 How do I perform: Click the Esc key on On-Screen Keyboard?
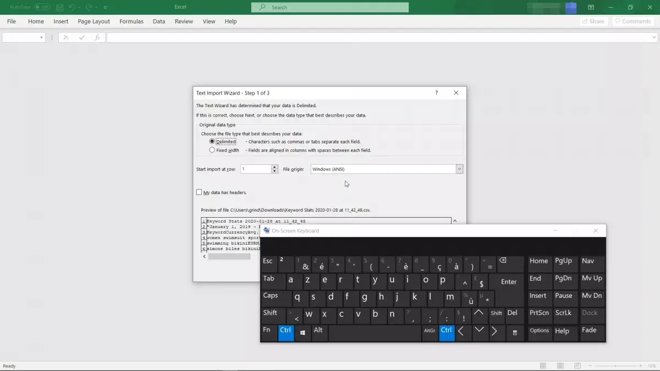[268, 264]
